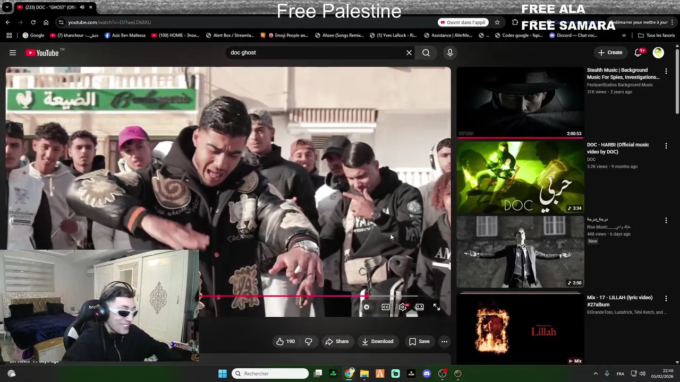The height and width of the screenshot is (382, 680).
Task: Click Ouvrir dans l'appli button
Action: point(463,22)
